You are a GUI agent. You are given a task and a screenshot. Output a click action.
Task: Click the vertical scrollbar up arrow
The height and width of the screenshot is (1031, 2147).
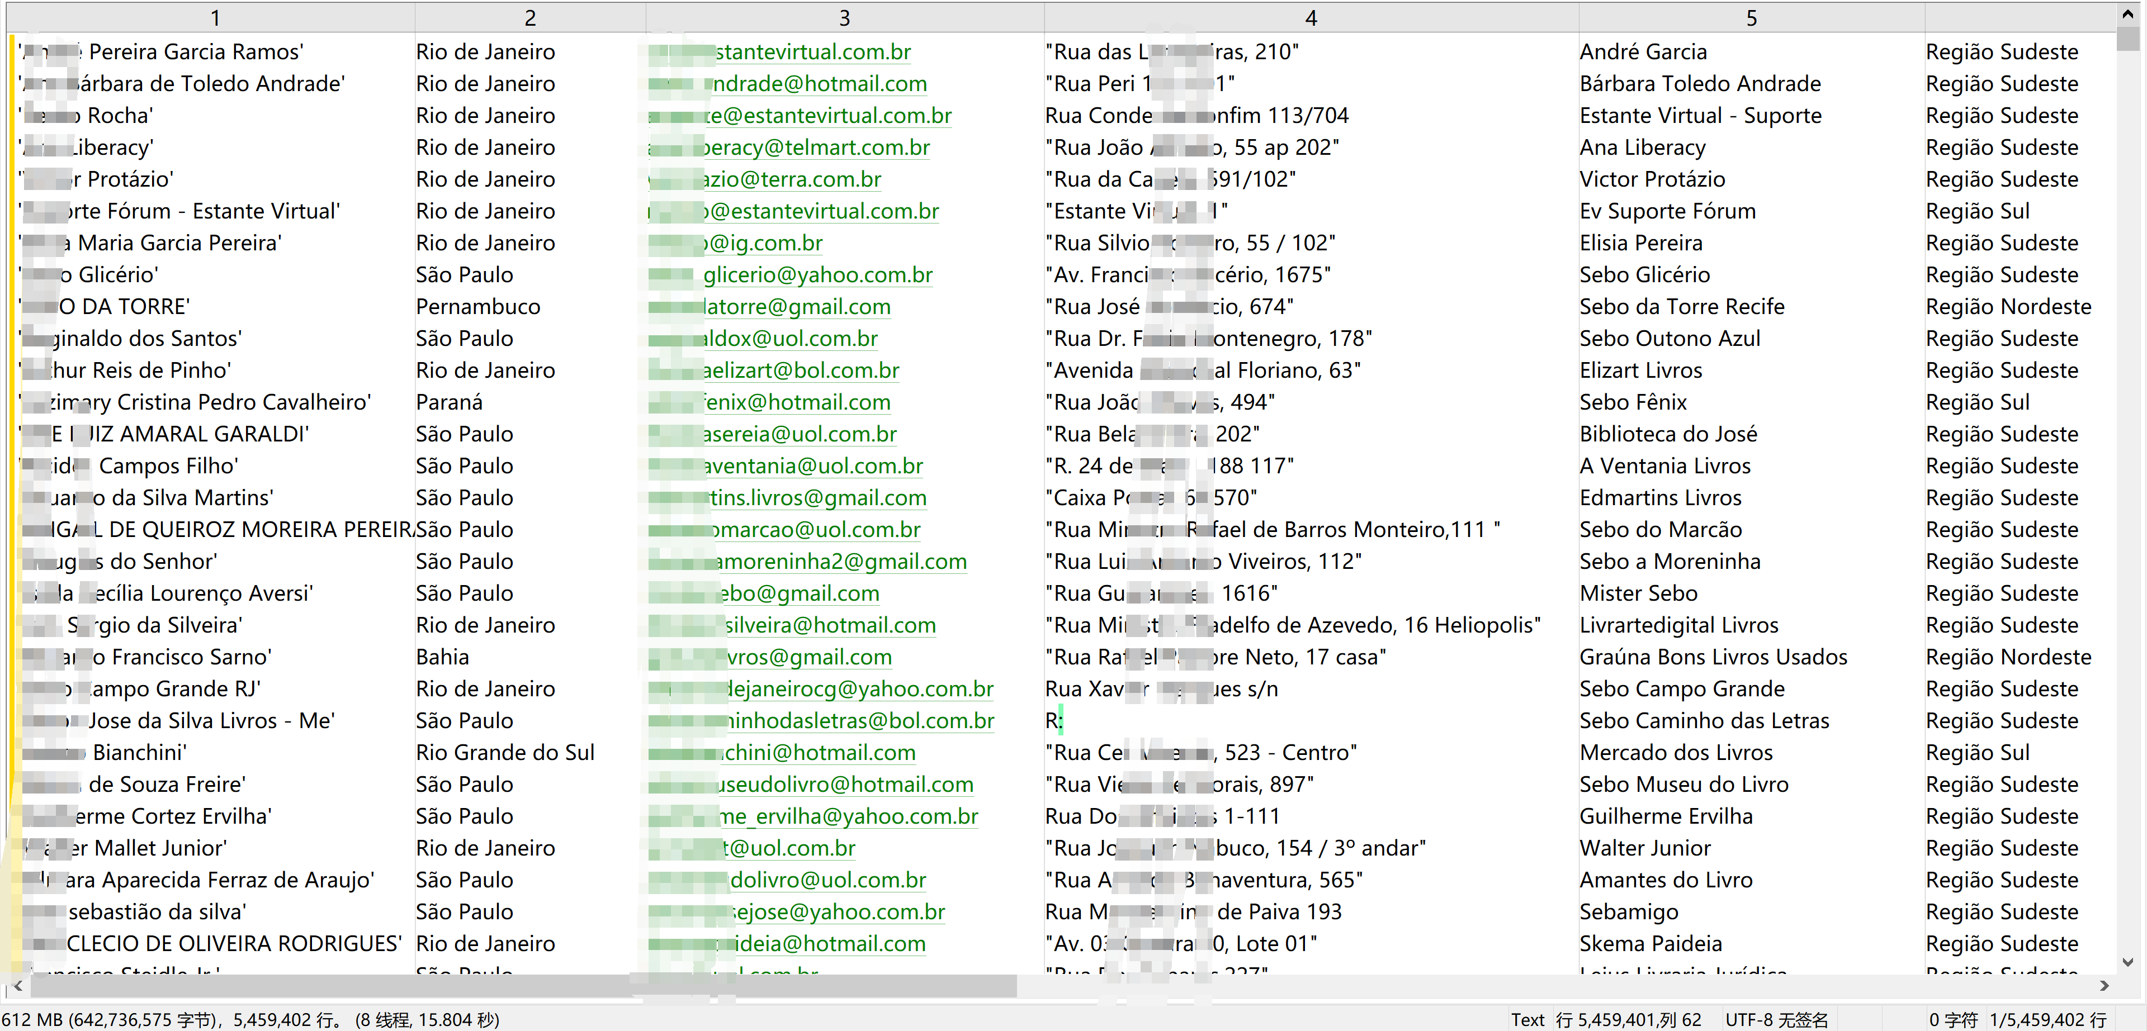pyautogui.click(x=2128, y=14)
